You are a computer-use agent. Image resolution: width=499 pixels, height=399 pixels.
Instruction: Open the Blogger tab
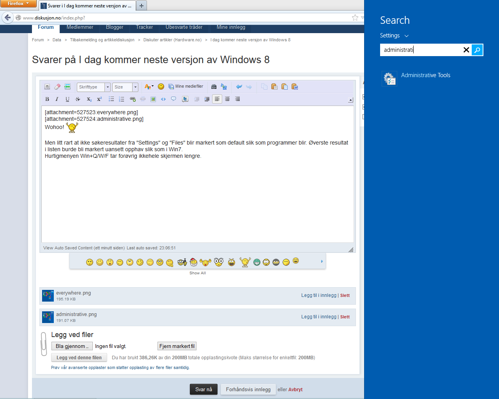[x=115, y=27]
